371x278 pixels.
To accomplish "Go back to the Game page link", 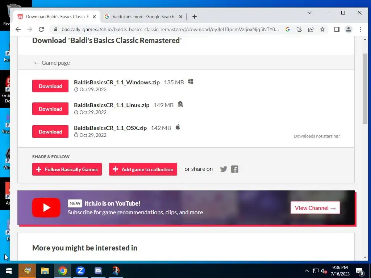I will point(52,63).
